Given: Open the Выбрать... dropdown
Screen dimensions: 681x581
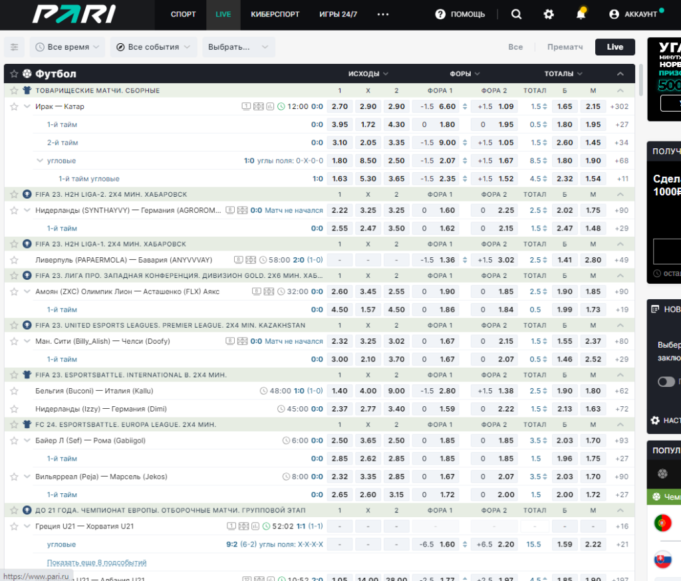Looking at the screenshot, I should pyautogui.click(x=239, y=47).
